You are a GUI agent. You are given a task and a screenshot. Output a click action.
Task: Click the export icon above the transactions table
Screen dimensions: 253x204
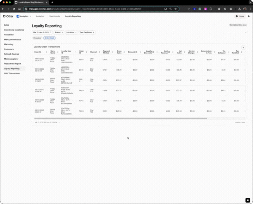click(x=243, y=47)
